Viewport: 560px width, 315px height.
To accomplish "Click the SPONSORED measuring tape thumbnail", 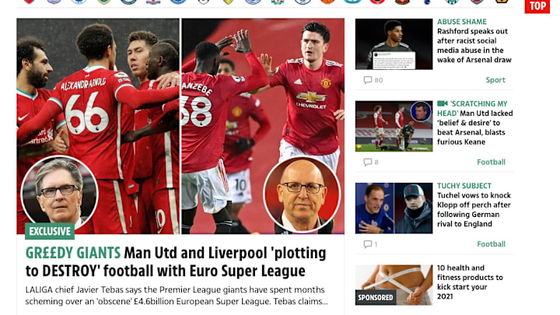I will [394, 285].
